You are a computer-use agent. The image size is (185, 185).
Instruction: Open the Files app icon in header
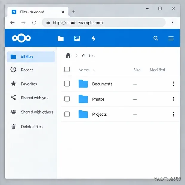click(x=61, y=38)
